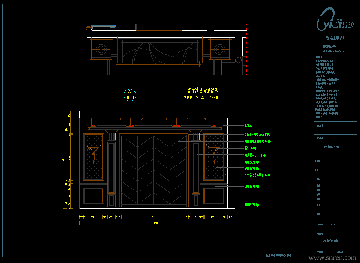
Task: Select the magenta title underline beside bubble A
Action: [x=177, y=95]
